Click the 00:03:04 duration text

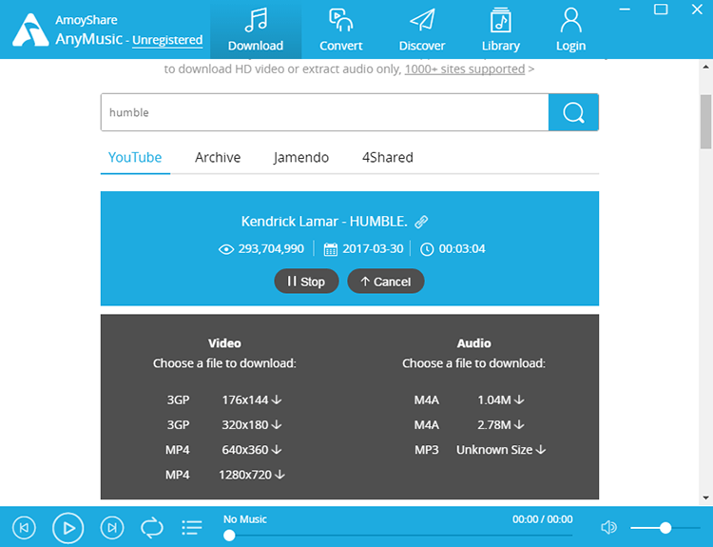(462, 249)
